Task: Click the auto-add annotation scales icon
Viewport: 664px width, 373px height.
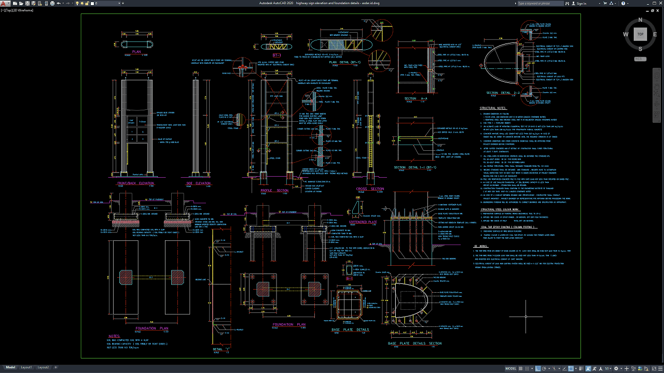Action: pos(594,369)
